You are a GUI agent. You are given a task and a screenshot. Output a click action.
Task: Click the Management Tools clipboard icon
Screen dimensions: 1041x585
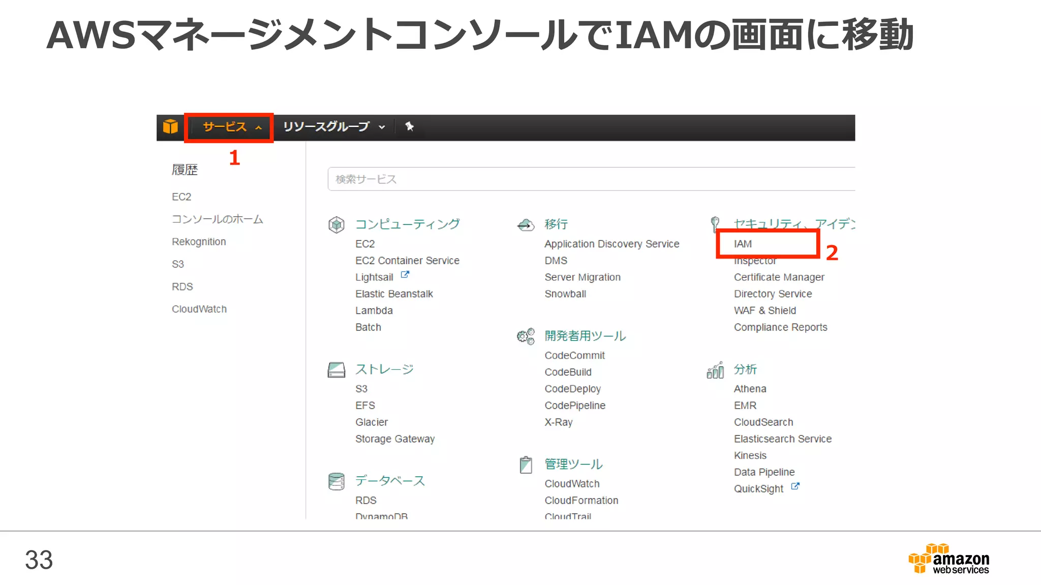point(526,465)
